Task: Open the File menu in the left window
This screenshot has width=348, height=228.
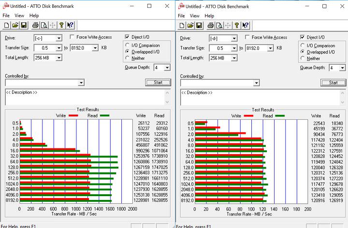Action: tap(6, 15)
